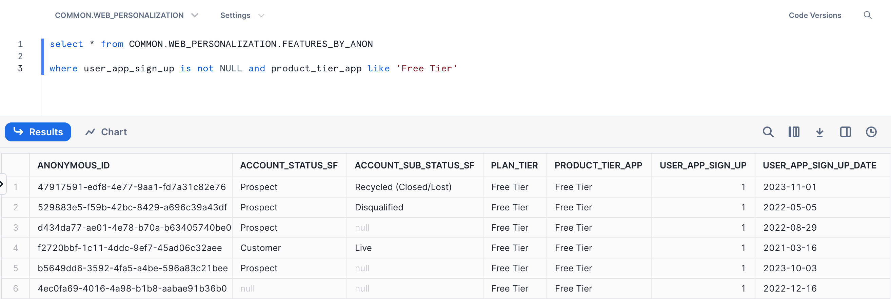Screen dimensions: 891x299
Task: Select the Results tab
Action: pyautogui.click(x=38, y=132)
